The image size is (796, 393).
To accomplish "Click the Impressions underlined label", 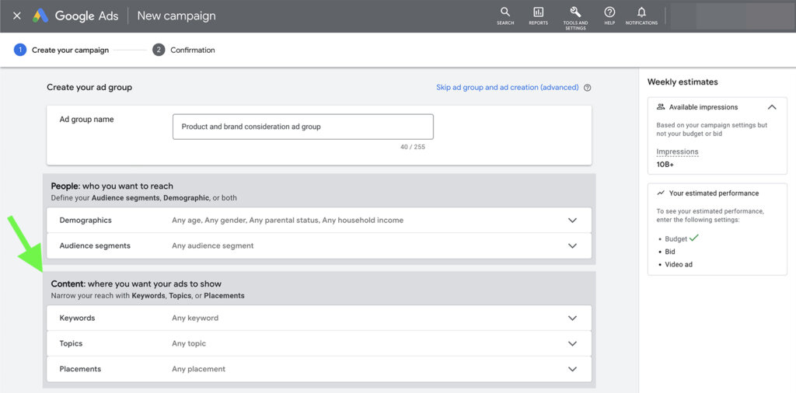I will point(677,151).
